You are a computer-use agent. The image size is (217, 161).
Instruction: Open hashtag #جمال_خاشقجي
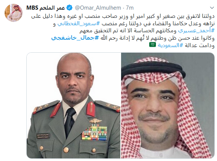(x=75, y=38)
